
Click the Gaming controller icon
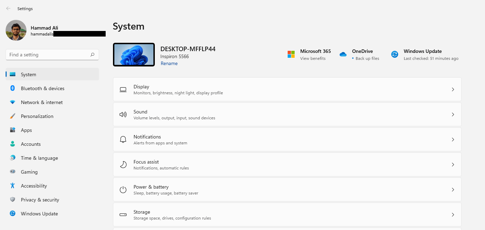13,172
